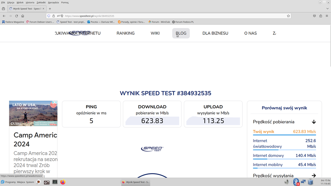Open Forum Fedora PL bookmark

183,22
